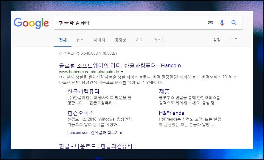The image size is (264, 160).
Task: Open the 지도 tab
Action: (x=140, y=40)
